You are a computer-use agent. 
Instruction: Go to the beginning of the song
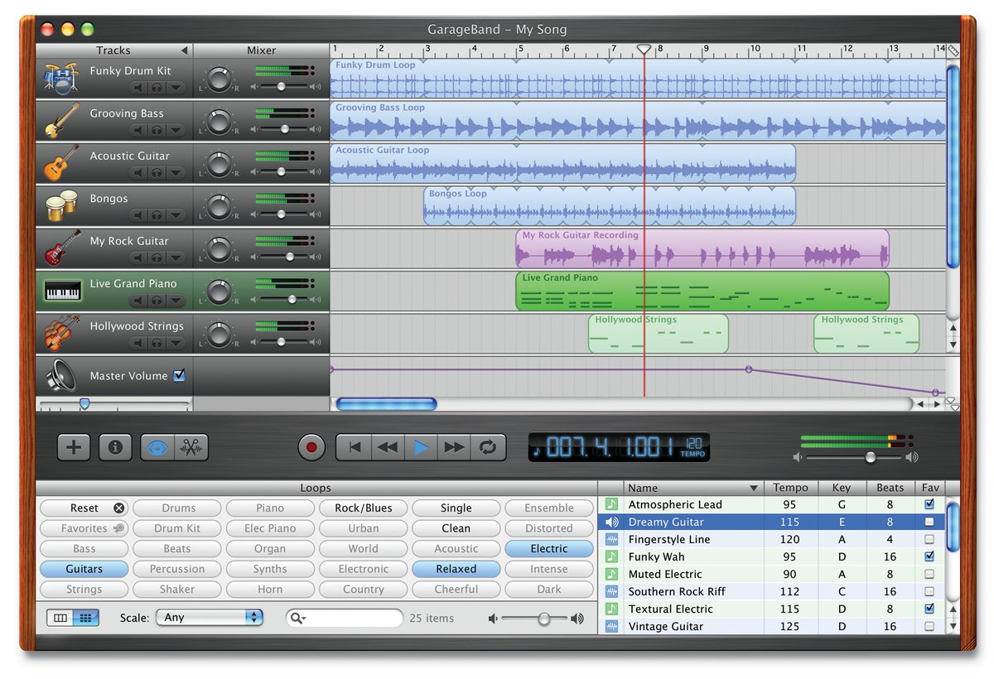coord(354,448)
